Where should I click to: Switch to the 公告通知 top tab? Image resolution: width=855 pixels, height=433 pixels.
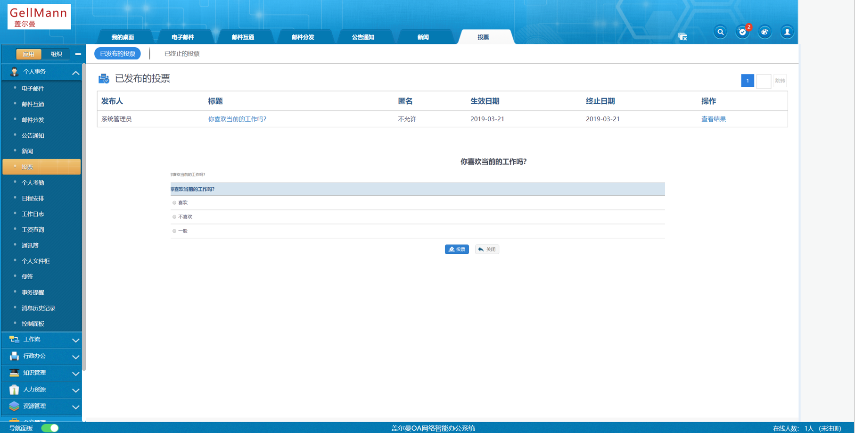click(363, 37)
